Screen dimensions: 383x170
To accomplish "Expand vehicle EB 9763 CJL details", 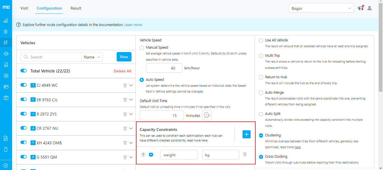I will (x=131, y=100).
